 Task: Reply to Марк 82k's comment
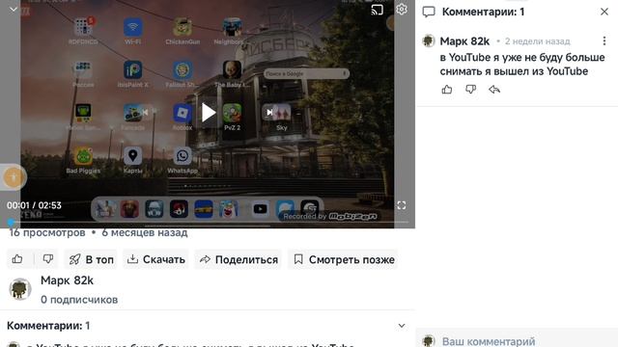[494, 90]
